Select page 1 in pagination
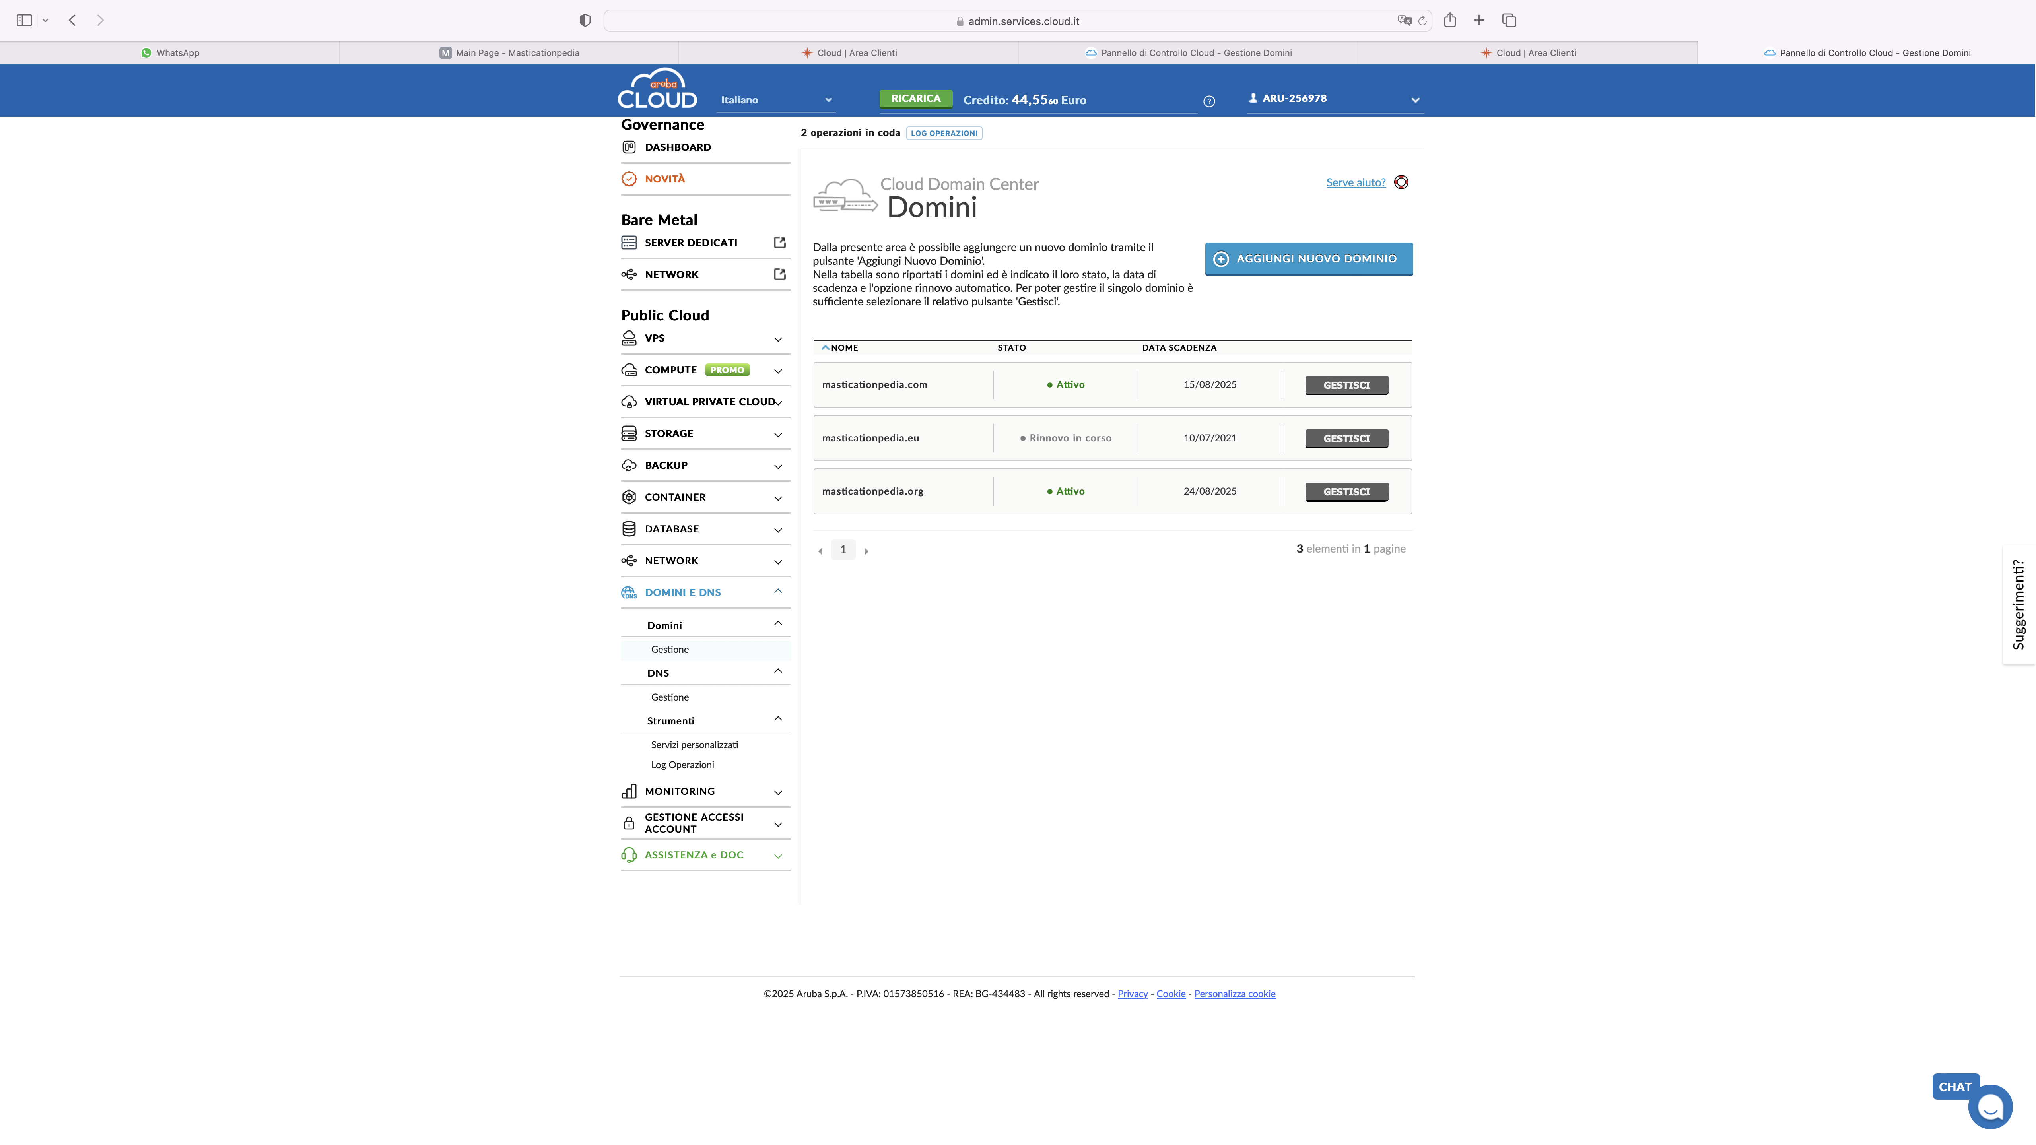The height and width of the screenshot is (1145, 2036). pyautogui.click(x=843, y=549)
